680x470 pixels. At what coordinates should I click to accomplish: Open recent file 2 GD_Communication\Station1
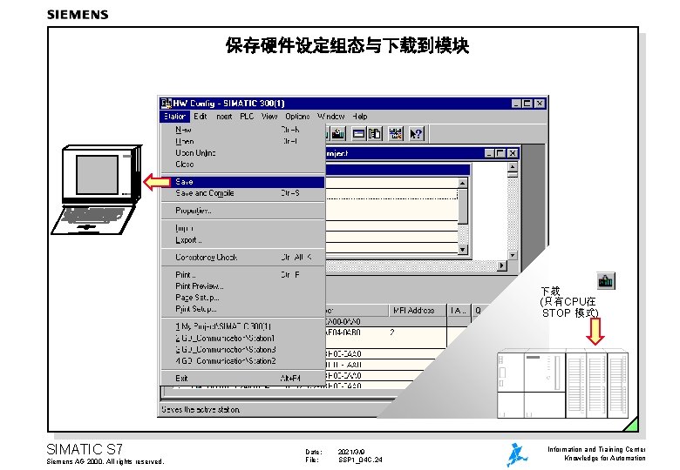click(243, 338)
